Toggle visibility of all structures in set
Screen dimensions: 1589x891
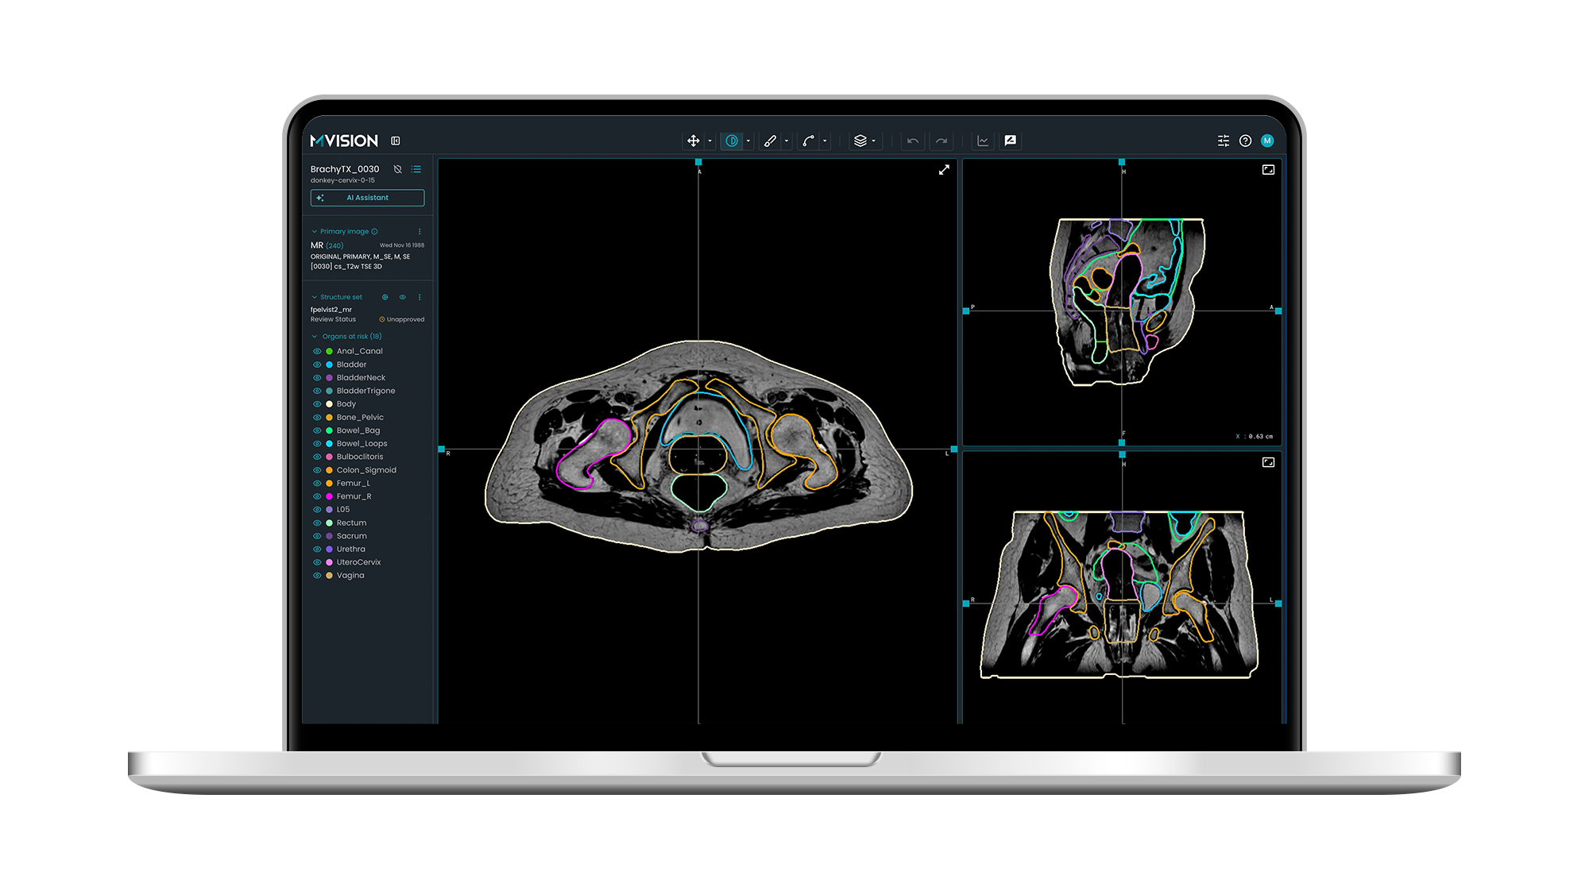(x=402, y=297)
